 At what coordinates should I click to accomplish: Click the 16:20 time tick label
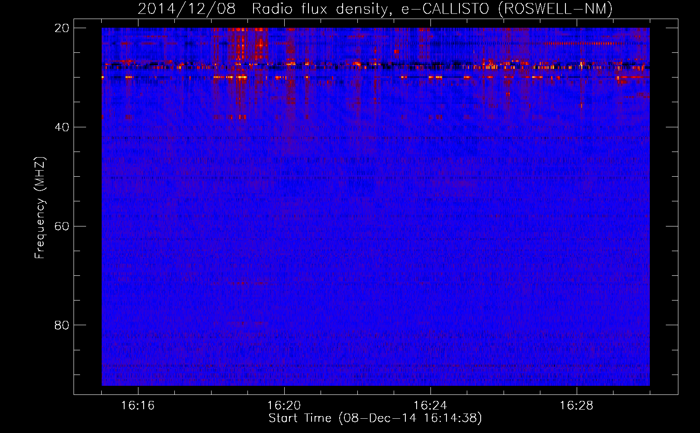pyautogui.click(x=284, y=406)
